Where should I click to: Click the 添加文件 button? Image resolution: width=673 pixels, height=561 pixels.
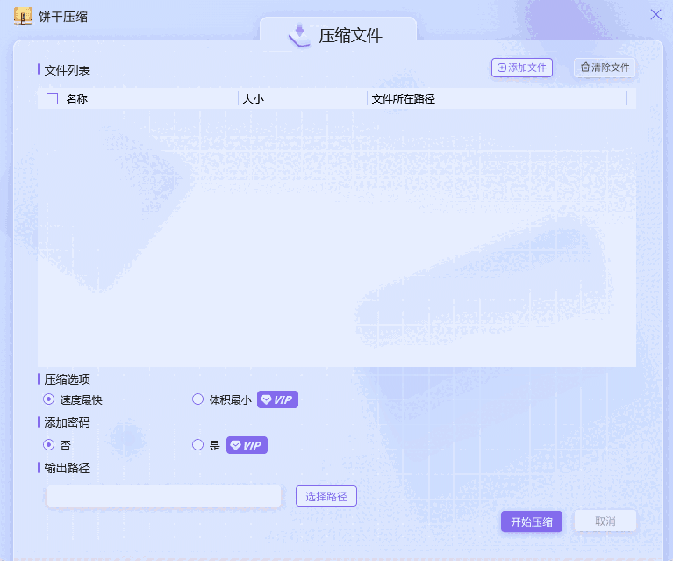(x=521, y=68)
